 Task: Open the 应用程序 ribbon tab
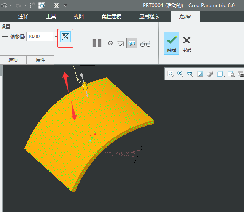coord(149,16)
